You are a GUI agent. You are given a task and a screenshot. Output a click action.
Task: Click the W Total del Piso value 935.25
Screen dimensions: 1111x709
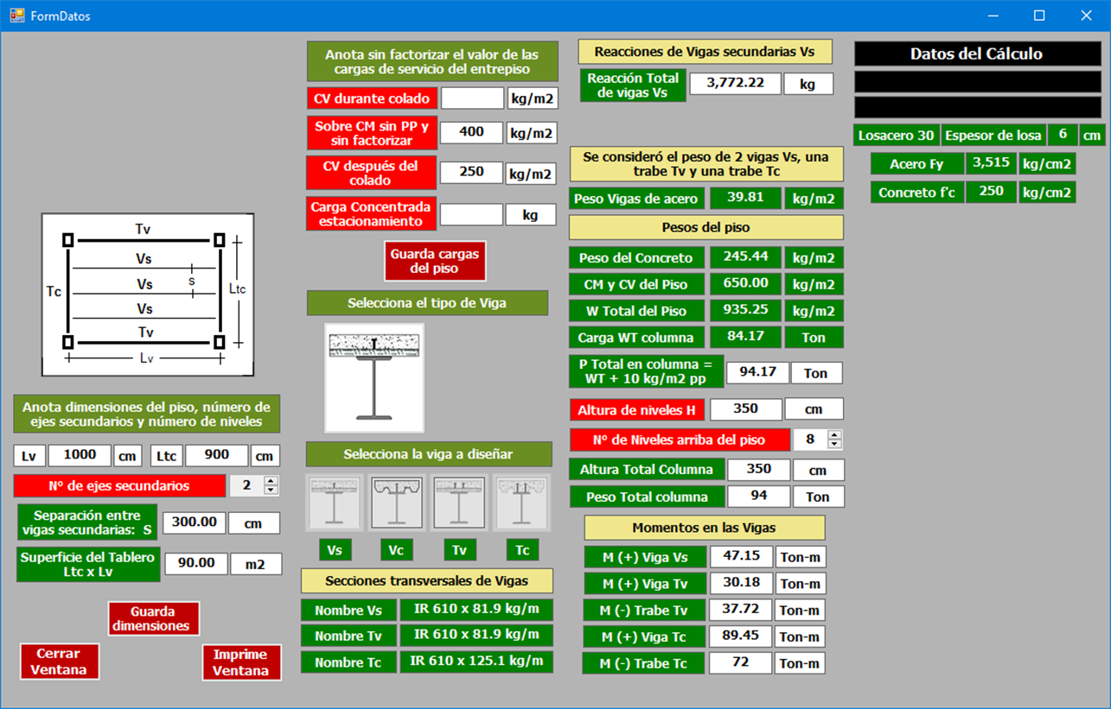745,311
